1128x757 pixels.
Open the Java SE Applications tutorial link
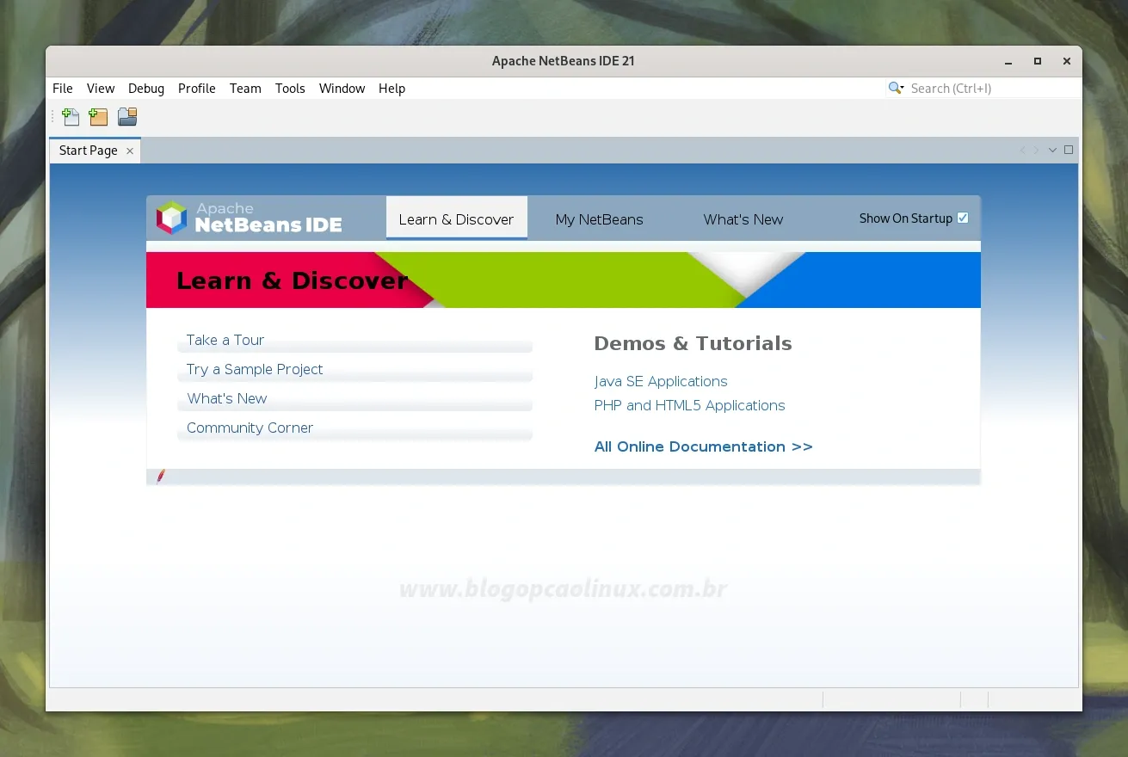click(x=661, y=381)
